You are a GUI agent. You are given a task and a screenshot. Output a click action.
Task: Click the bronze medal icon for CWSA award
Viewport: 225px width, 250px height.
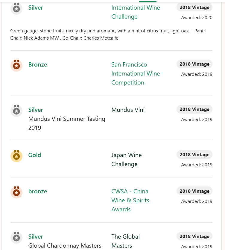pos(16,192)
